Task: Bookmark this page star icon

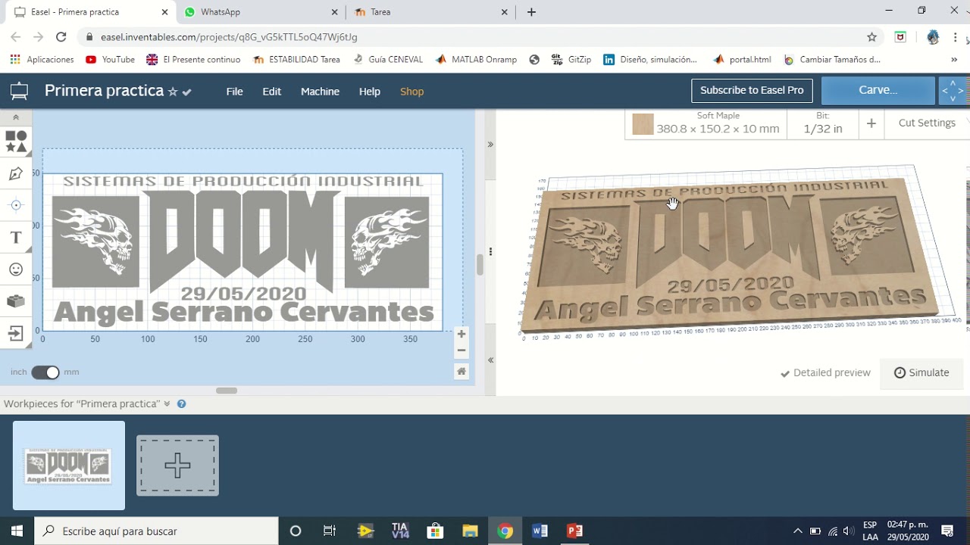Action: coord(871,36)
